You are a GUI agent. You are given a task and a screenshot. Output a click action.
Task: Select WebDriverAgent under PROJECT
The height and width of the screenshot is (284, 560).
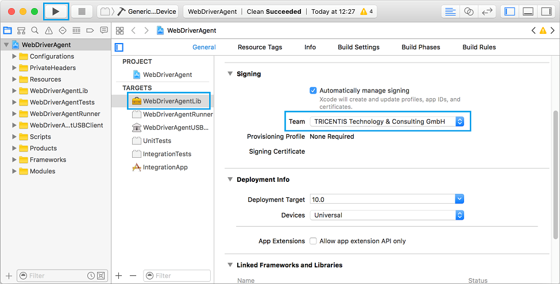click(167, 75)
